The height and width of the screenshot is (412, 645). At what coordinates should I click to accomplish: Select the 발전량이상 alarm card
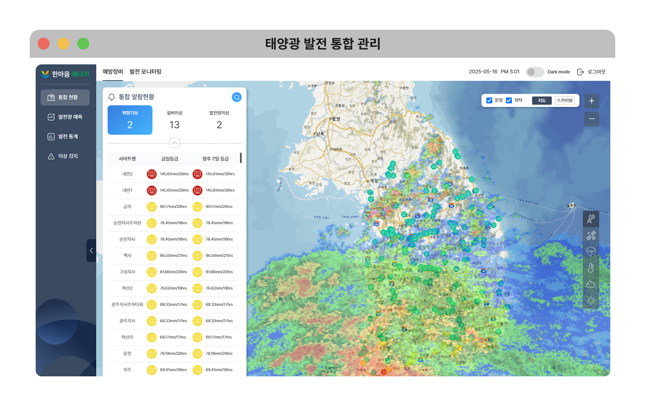pos(219,120)
